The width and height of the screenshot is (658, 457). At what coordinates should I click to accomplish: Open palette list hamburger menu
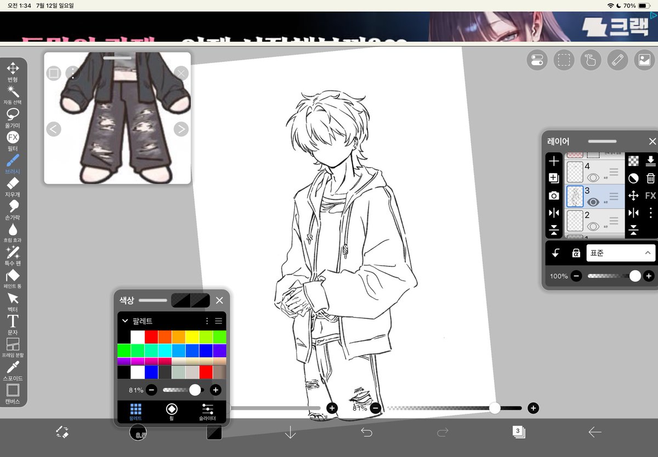[219, 321]
